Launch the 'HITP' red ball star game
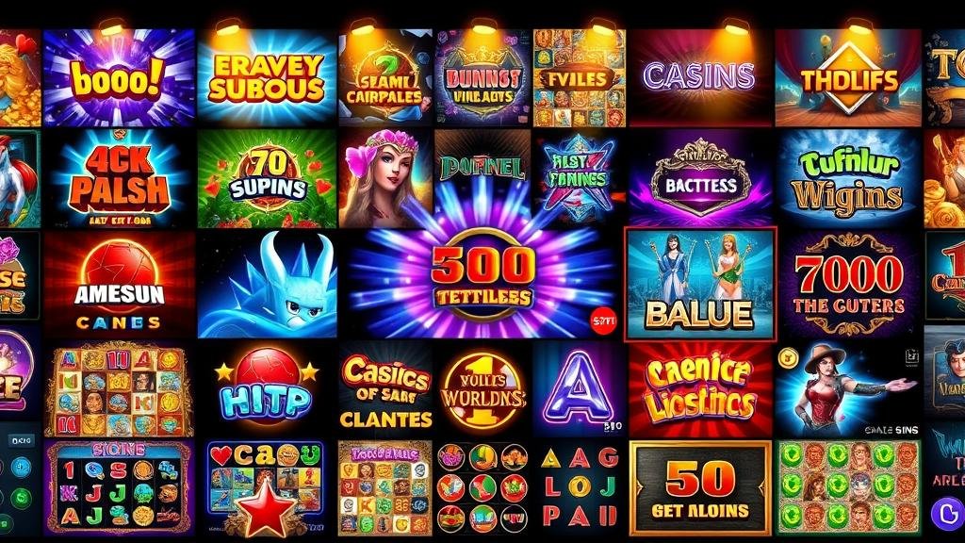The image size is (965, 543). [x=267, y=389]
